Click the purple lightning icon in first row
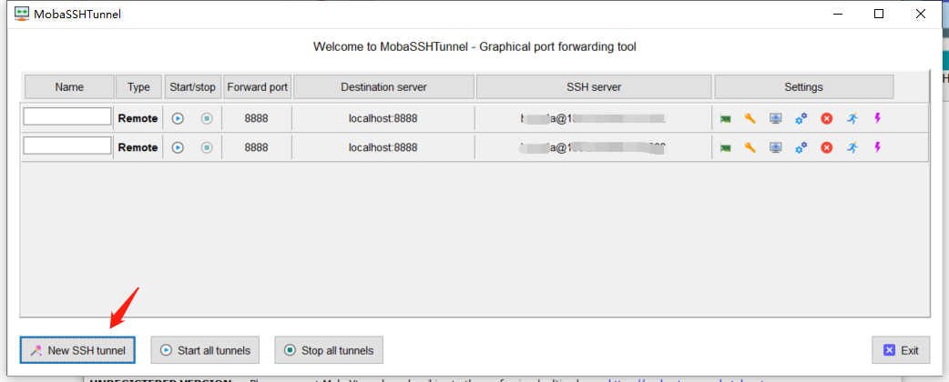This screenshot has width=949, height=382. pos(878,118)
